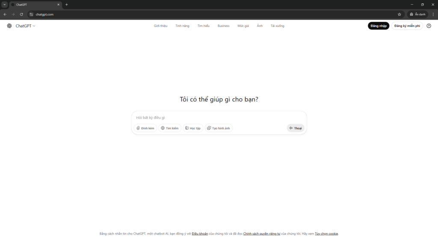Reload the page in browser
The width and height of the screenshot is (438, 237).
(21, 14)
